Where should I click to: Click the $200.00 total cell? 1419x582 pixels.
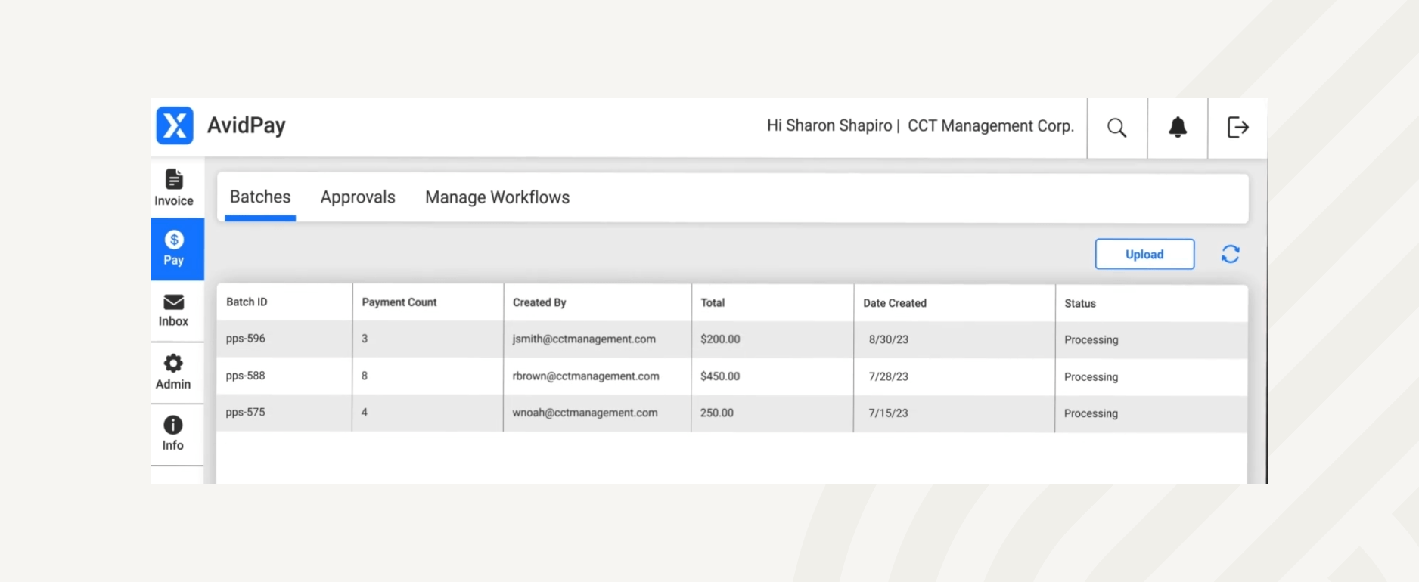tap(720, 339)
